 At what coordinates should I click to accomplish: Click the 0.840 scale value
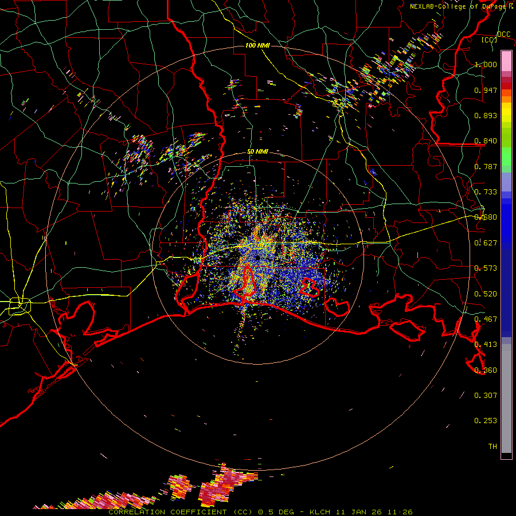(486, 141)
